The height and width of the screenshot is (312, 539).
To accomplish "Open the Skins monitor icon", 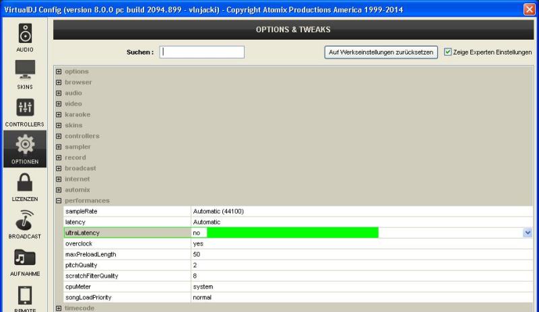I will [x=25, y=70].
